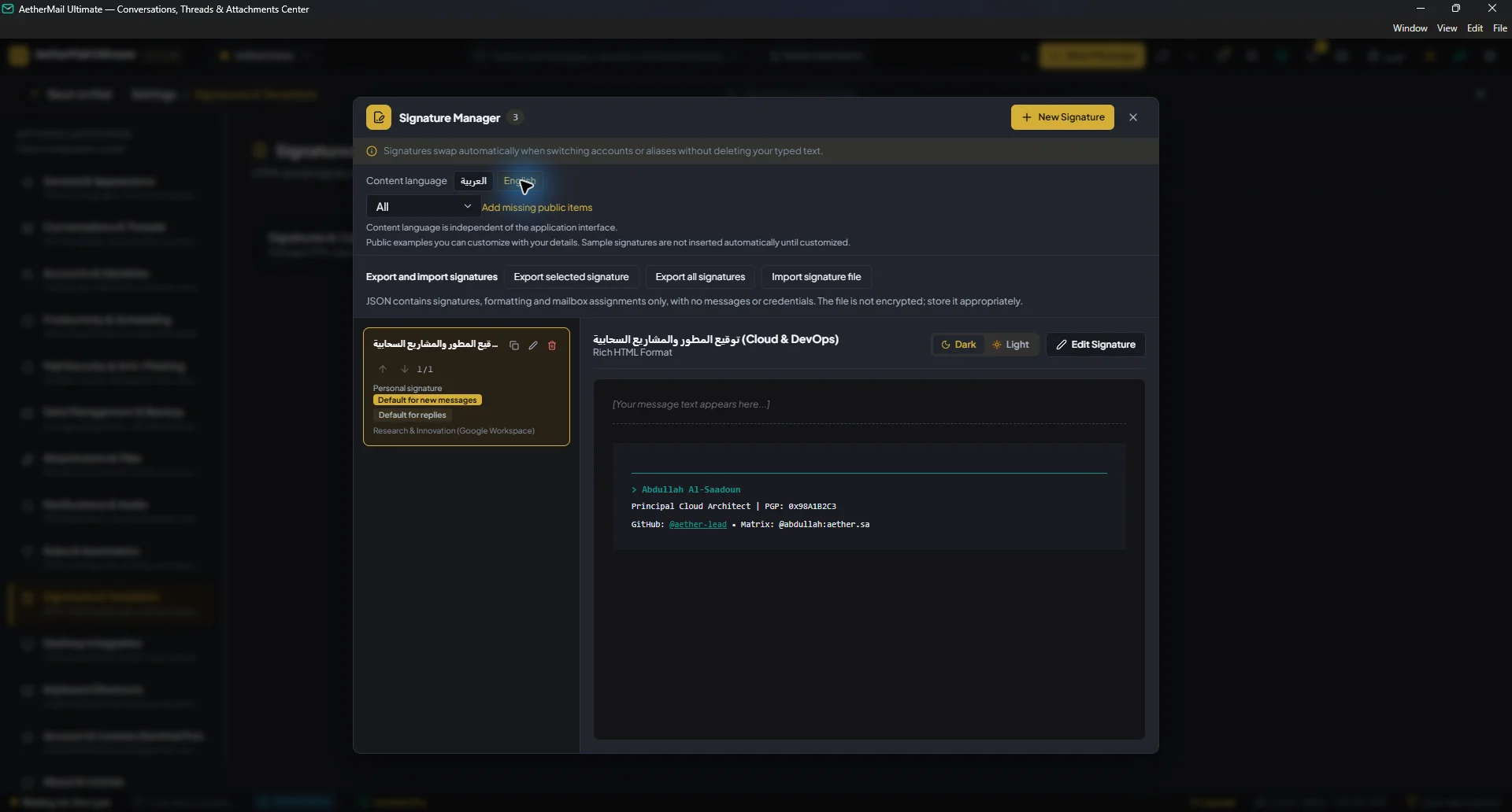Move the signature down with the arrow
The image size is (1512, 812).
(x=404, y=369)
